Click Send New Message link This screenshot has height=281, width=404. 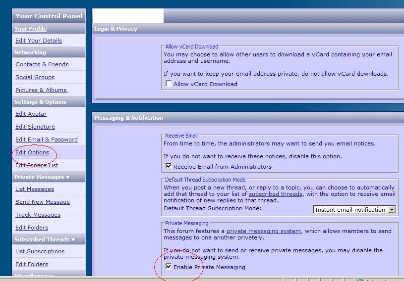[x=43, y=202]
